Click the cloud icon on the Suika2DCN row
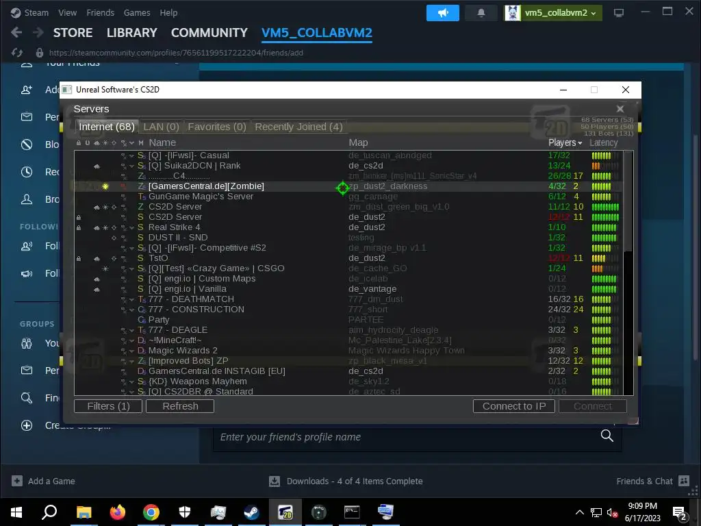The height and width of the screenshot is (526, 701). pyautogui.click(x=97, y=166)
